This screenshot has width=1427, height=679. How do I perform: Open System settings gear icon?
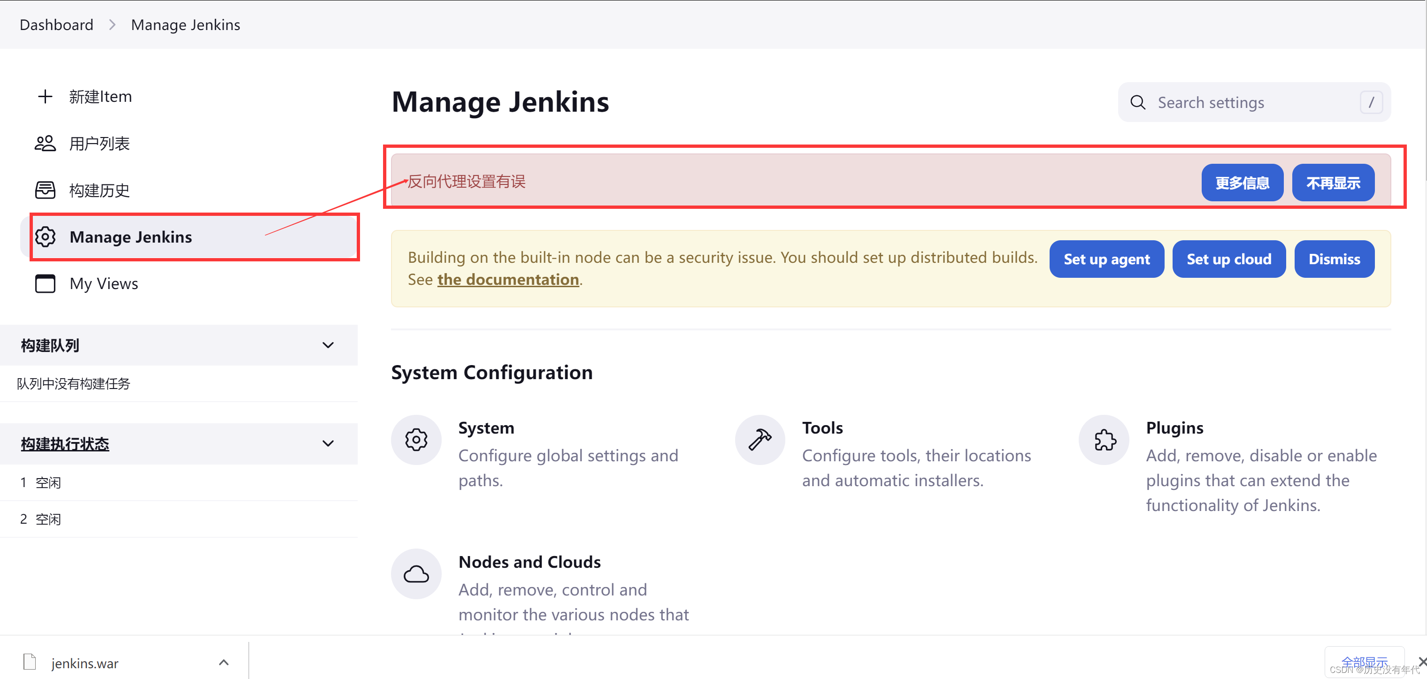[416, 440]
